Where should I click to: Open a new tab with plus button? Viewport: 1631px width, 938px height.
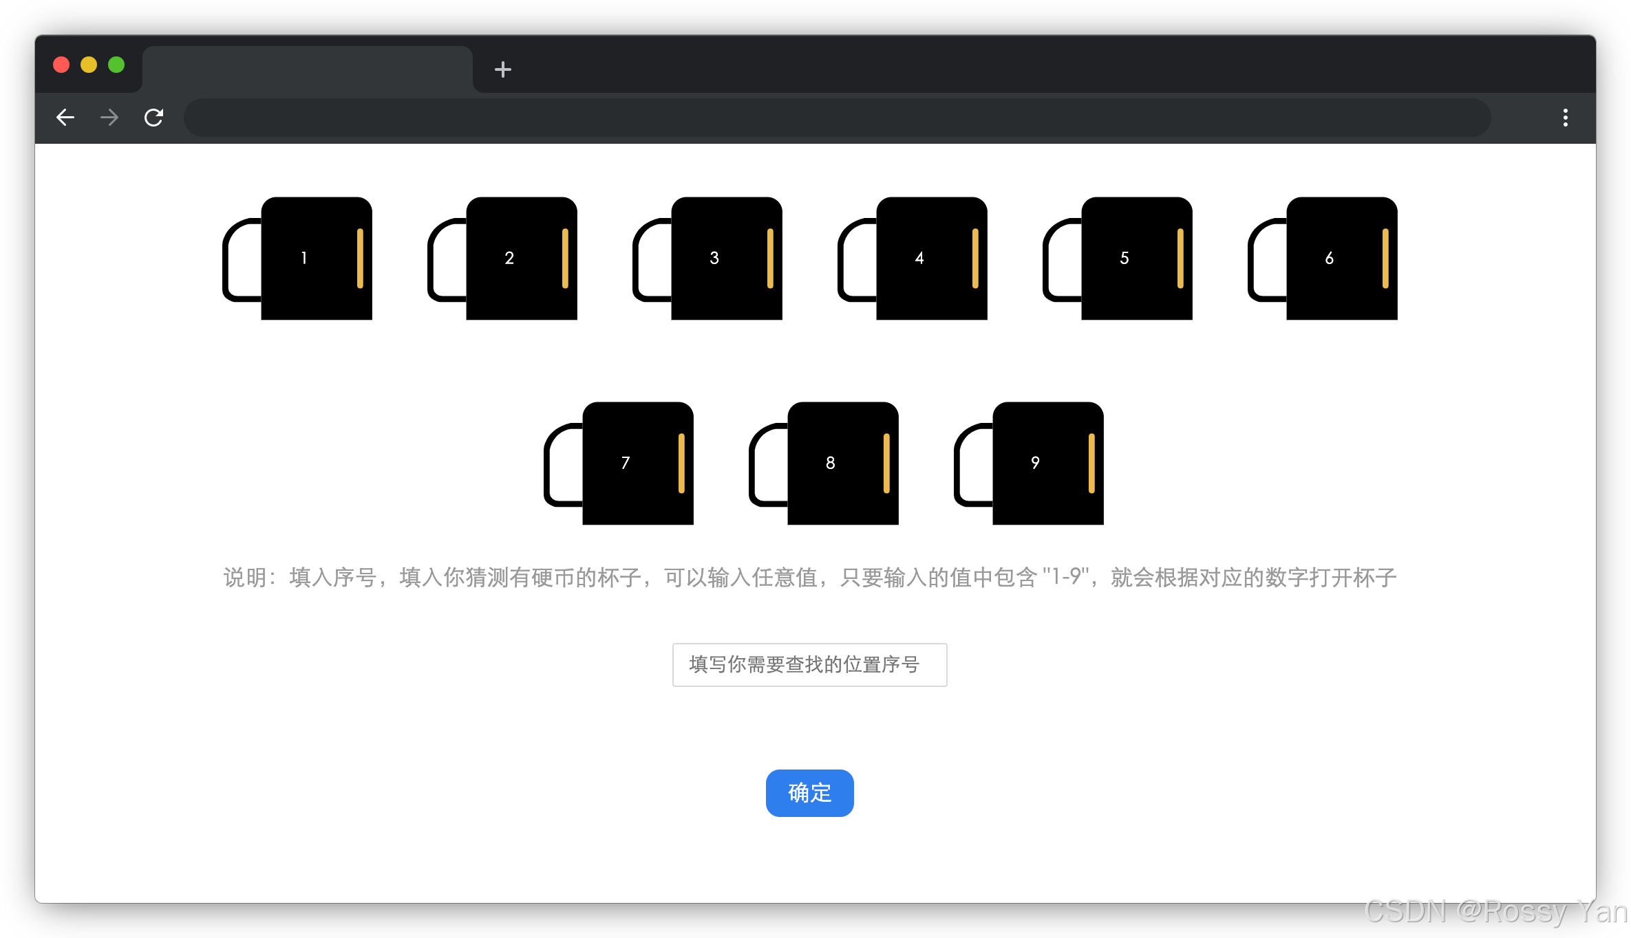pos(503,69)
